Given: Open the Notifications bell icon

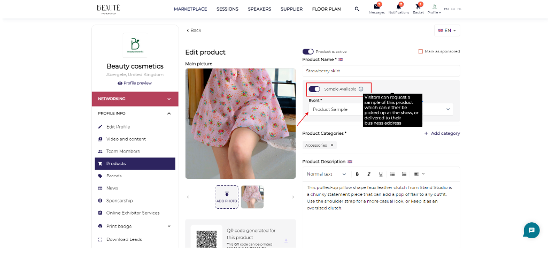Looking at the screenshot, I should [399, 6].
